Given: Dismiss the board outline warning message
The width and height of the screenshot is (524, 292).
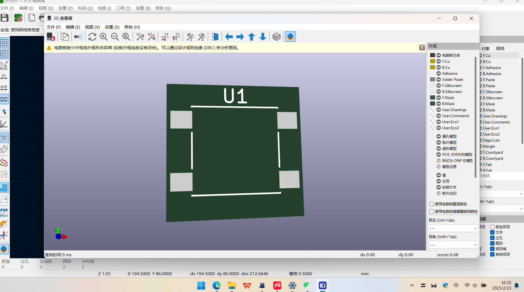Looking at the screenshot, I should click(422, 48).
